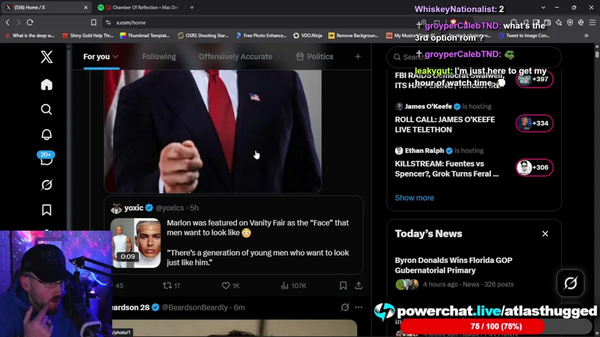The height and width of the screenshot is (337, 600).
Task: Open Ethan Ralph host name
Action: pos(424,151)
